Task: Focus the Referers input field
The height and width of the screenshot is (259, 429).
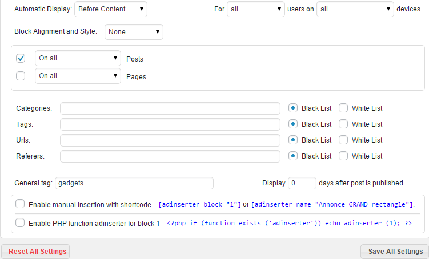Action: click(x=170, y=156)
